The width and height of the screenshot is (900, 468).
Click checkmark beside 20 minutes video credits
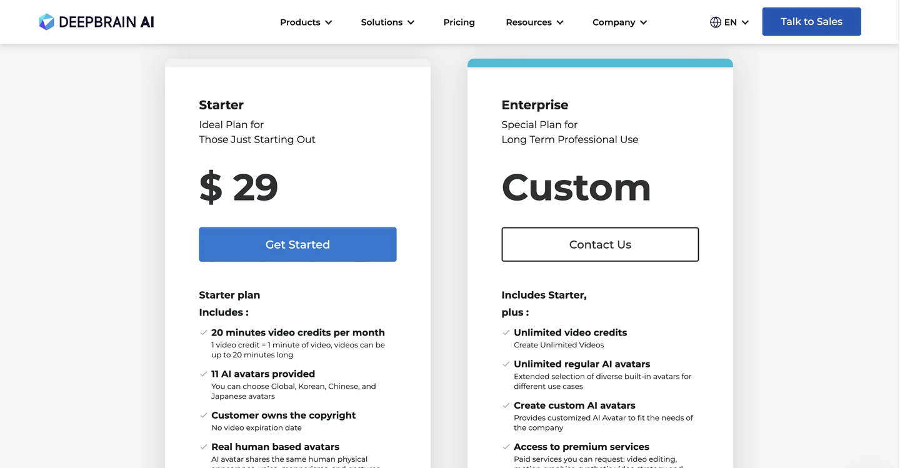tap(204, 332)
